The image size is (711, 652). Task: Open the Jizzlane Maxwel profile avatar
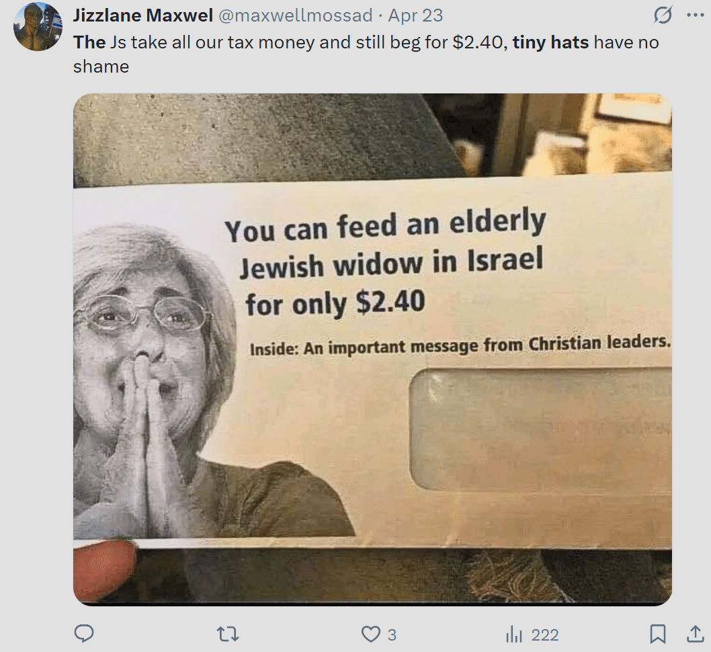click(x=38, y=27)
